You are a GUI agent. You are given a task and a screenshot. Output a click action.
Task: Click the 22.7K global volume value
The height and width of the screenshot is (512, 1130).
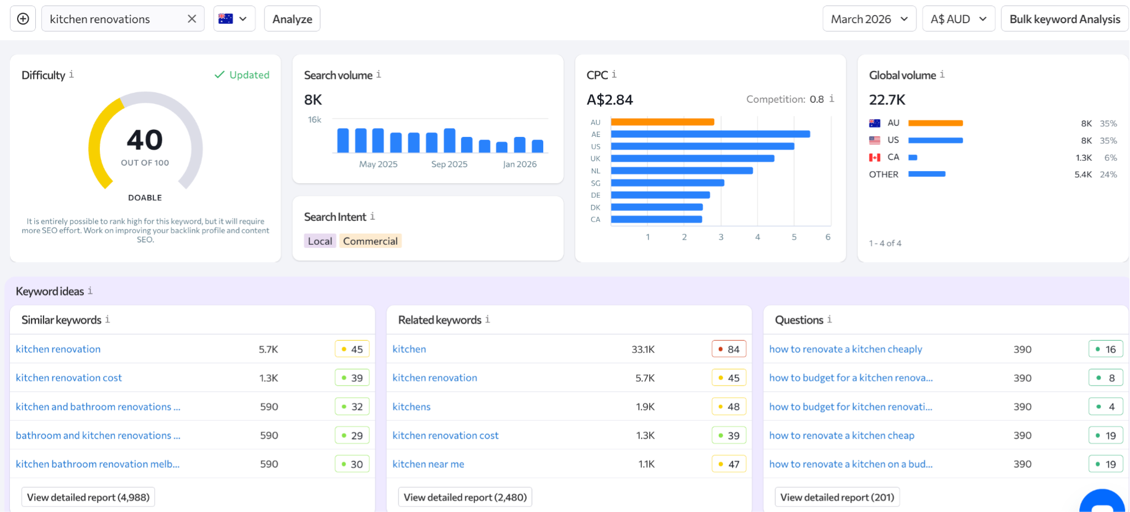[887, 99]
